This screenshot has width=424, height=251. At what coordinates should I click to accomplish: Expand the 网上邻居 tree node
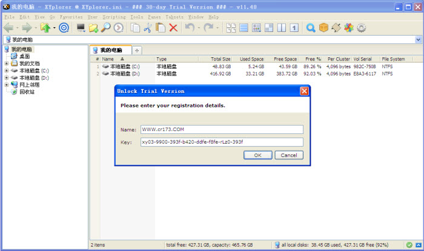[6, 84]
